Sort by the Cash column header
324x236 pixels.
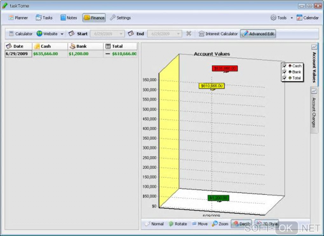[x=50, y=46]
